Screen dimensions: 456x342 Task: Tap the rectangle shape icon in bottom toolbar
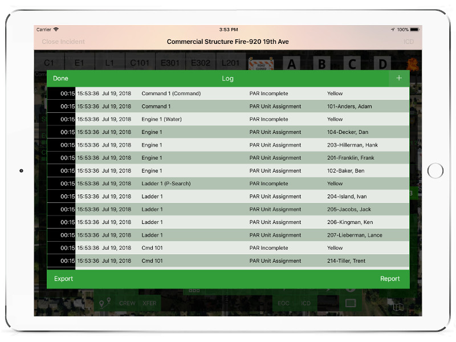click(x=350, y=303)
